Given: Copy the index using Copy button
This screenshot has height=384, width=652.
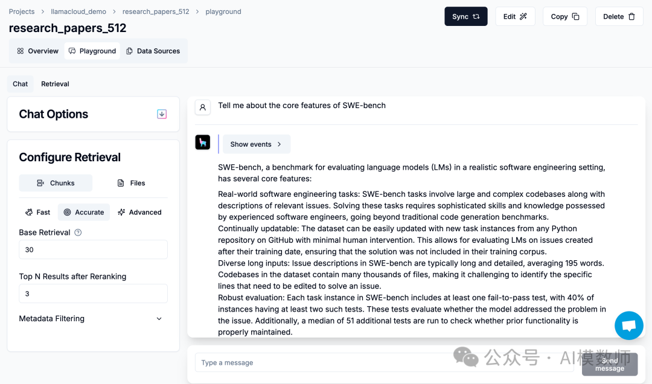Looking at the screenshot, I should tap(564, 16).
